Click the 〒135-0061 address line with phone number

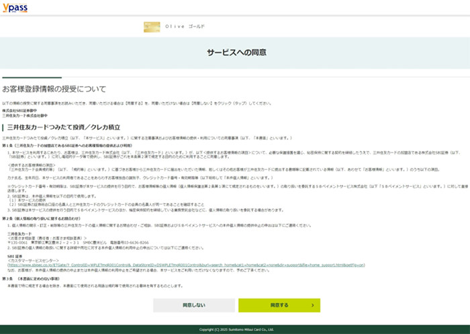click(78, 243)
